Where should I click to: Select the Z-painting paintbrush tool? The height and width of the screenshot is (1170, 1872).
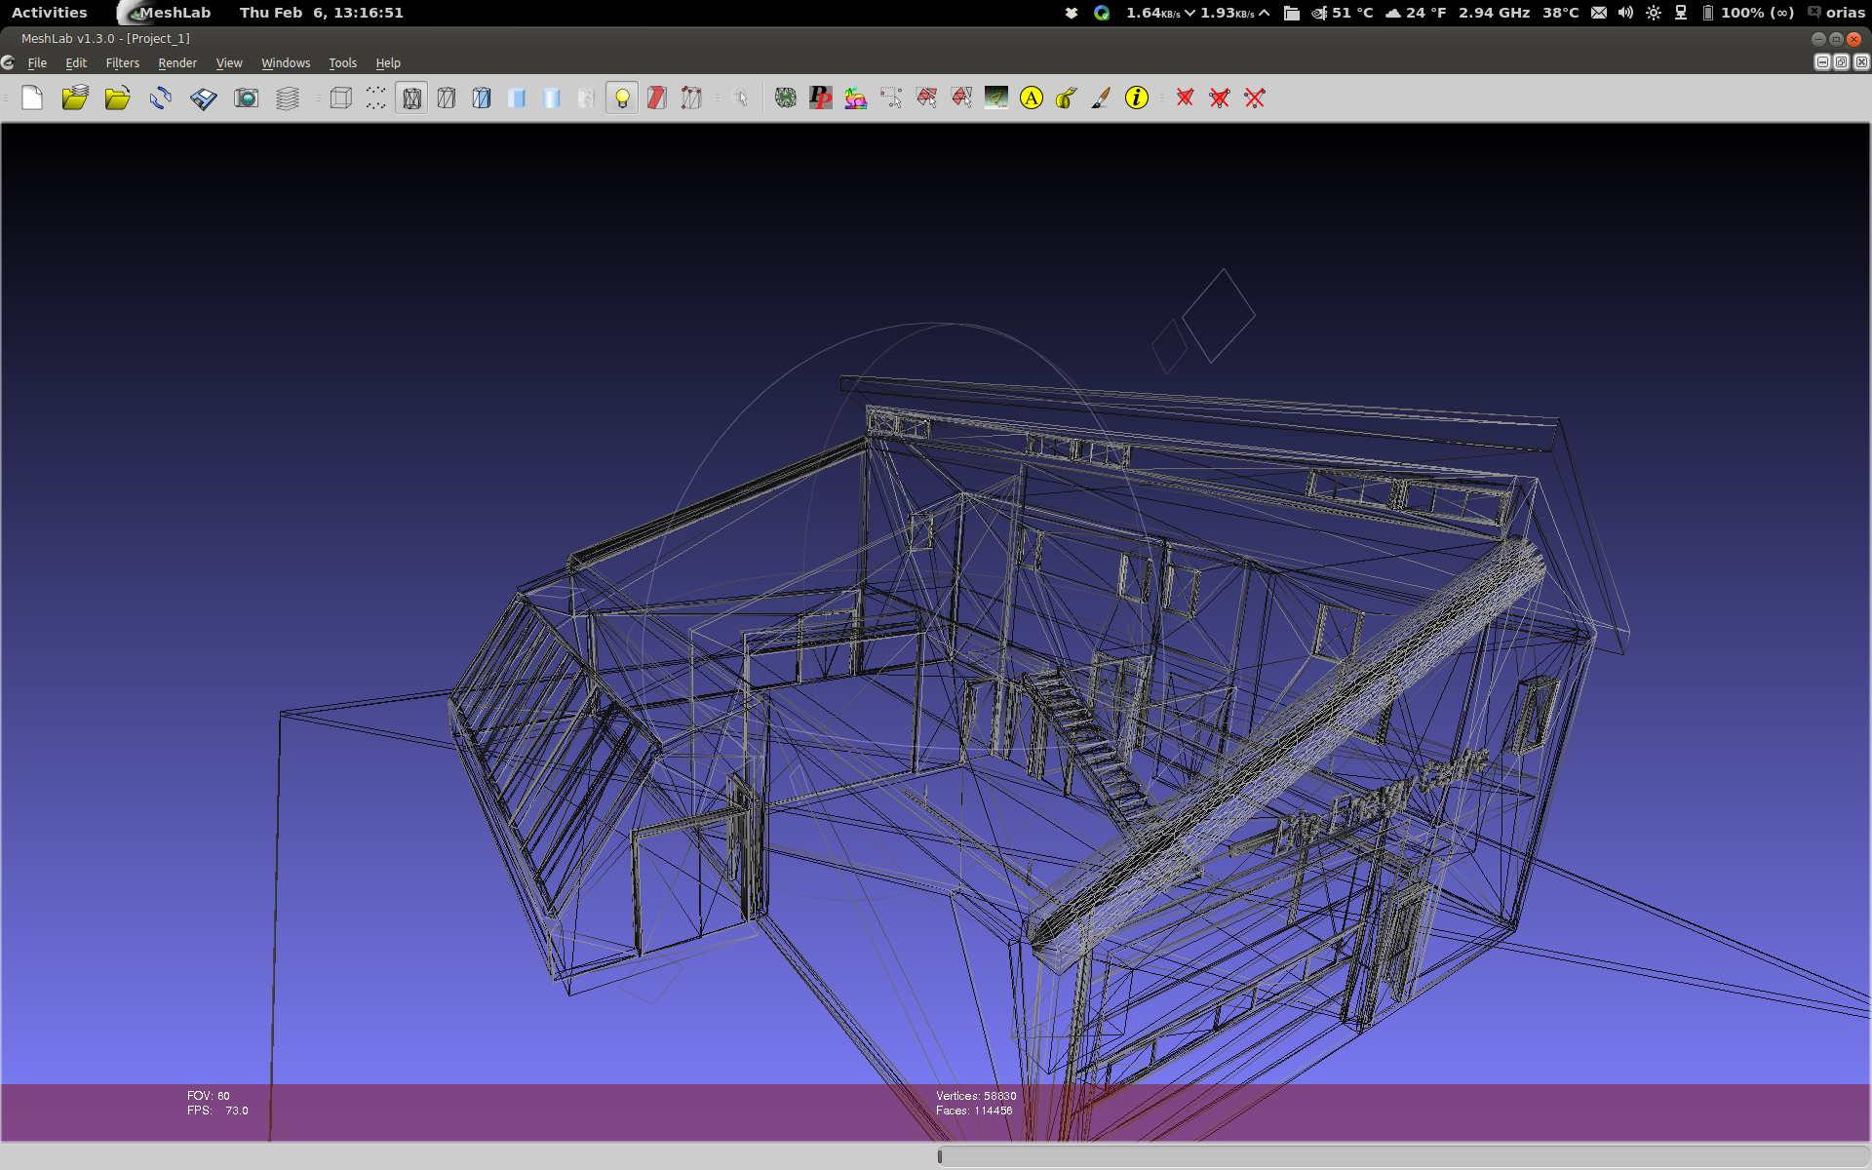point(1101,97)
